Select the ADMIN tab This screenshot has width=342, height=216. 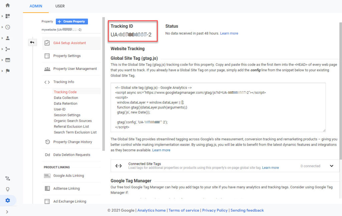coord(36,6)
